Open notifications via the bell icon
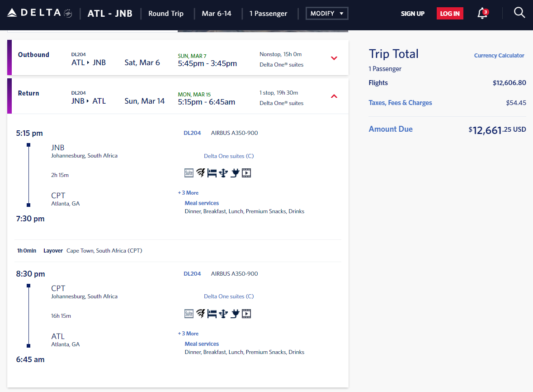This screenshot has width=533, height=392. pyautogui.click(x=482, y=13)
